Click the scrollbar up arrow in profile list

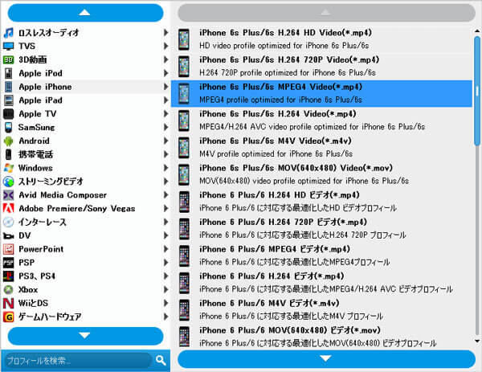pyautogui.click(x=477, y=31)
